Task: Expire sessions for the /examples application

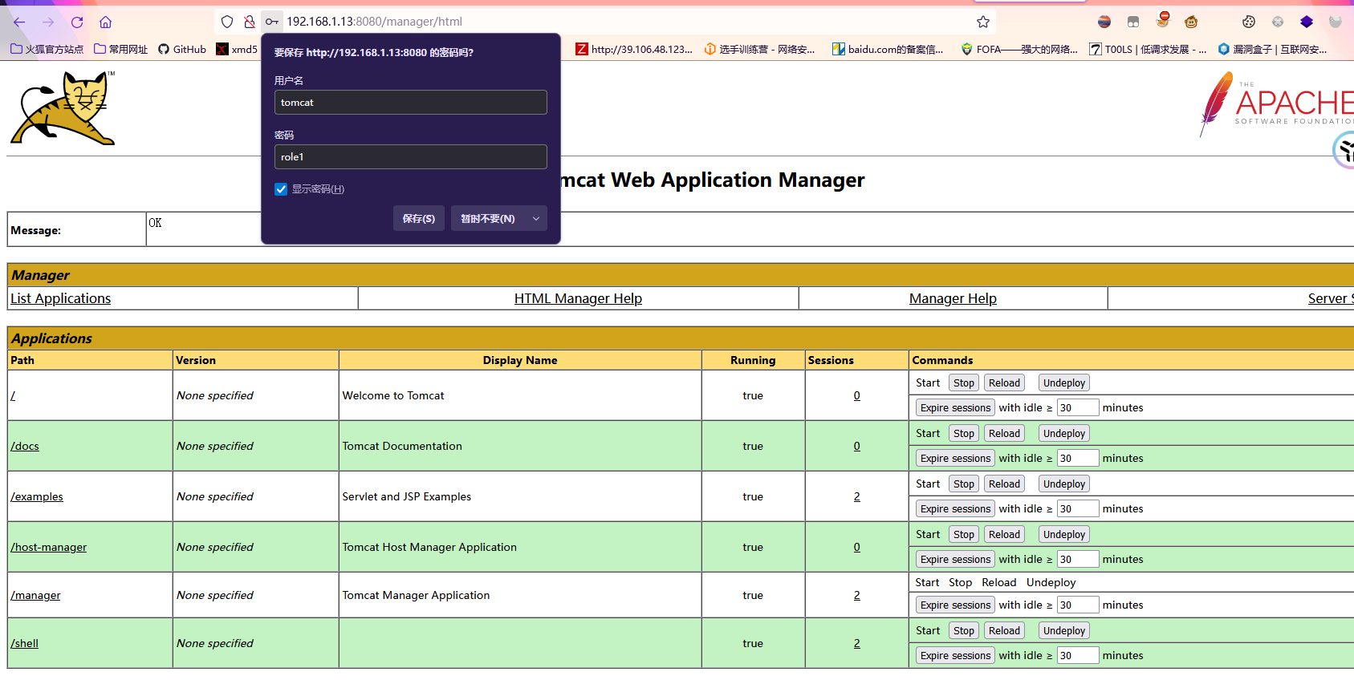Action: [955, 509]
